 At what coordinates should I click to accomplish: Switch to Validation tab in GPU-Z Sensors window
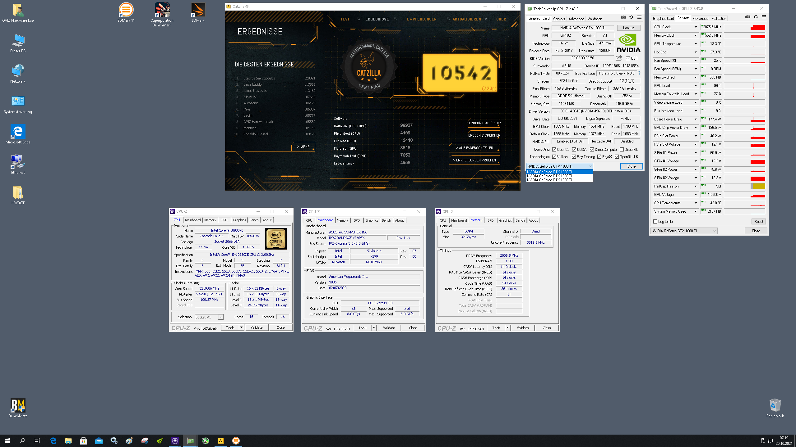[719, 18]
